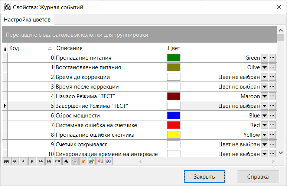This screenshot has height=186, width=287.
Task: Click the horizontal scrollbar left arrow
Action: pyautogui.click(x=141, y=161)
